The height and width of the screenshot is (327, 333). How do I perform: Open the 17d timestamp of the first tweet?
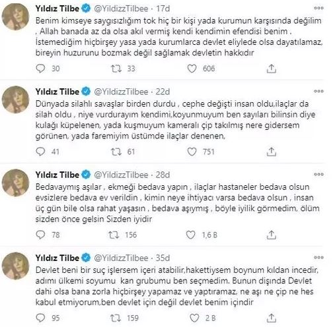tap(163, 9)
